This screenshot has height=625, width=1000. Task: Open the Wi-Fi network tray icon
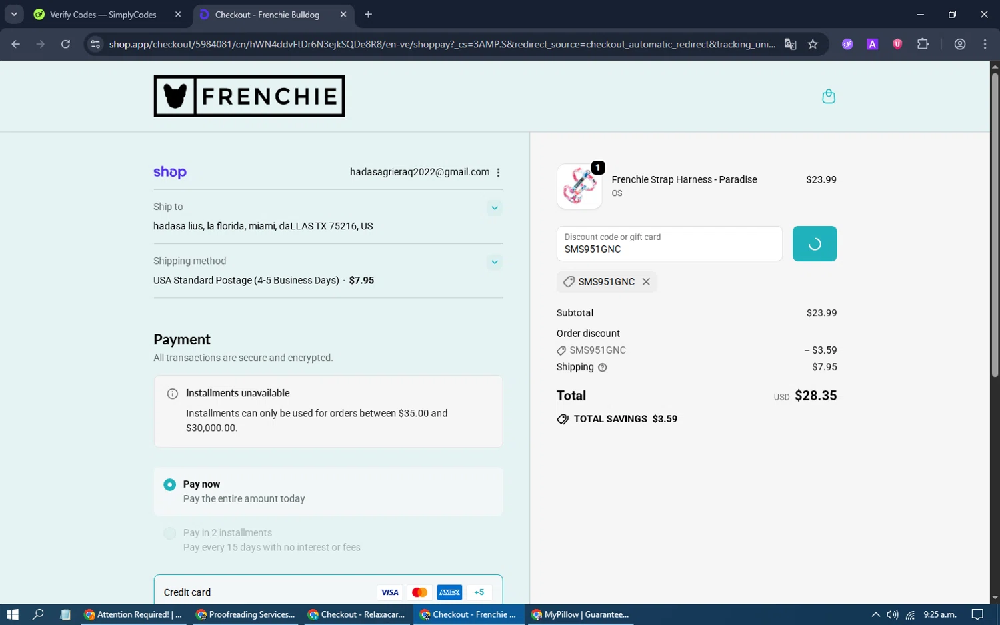(x=910, y=614)
